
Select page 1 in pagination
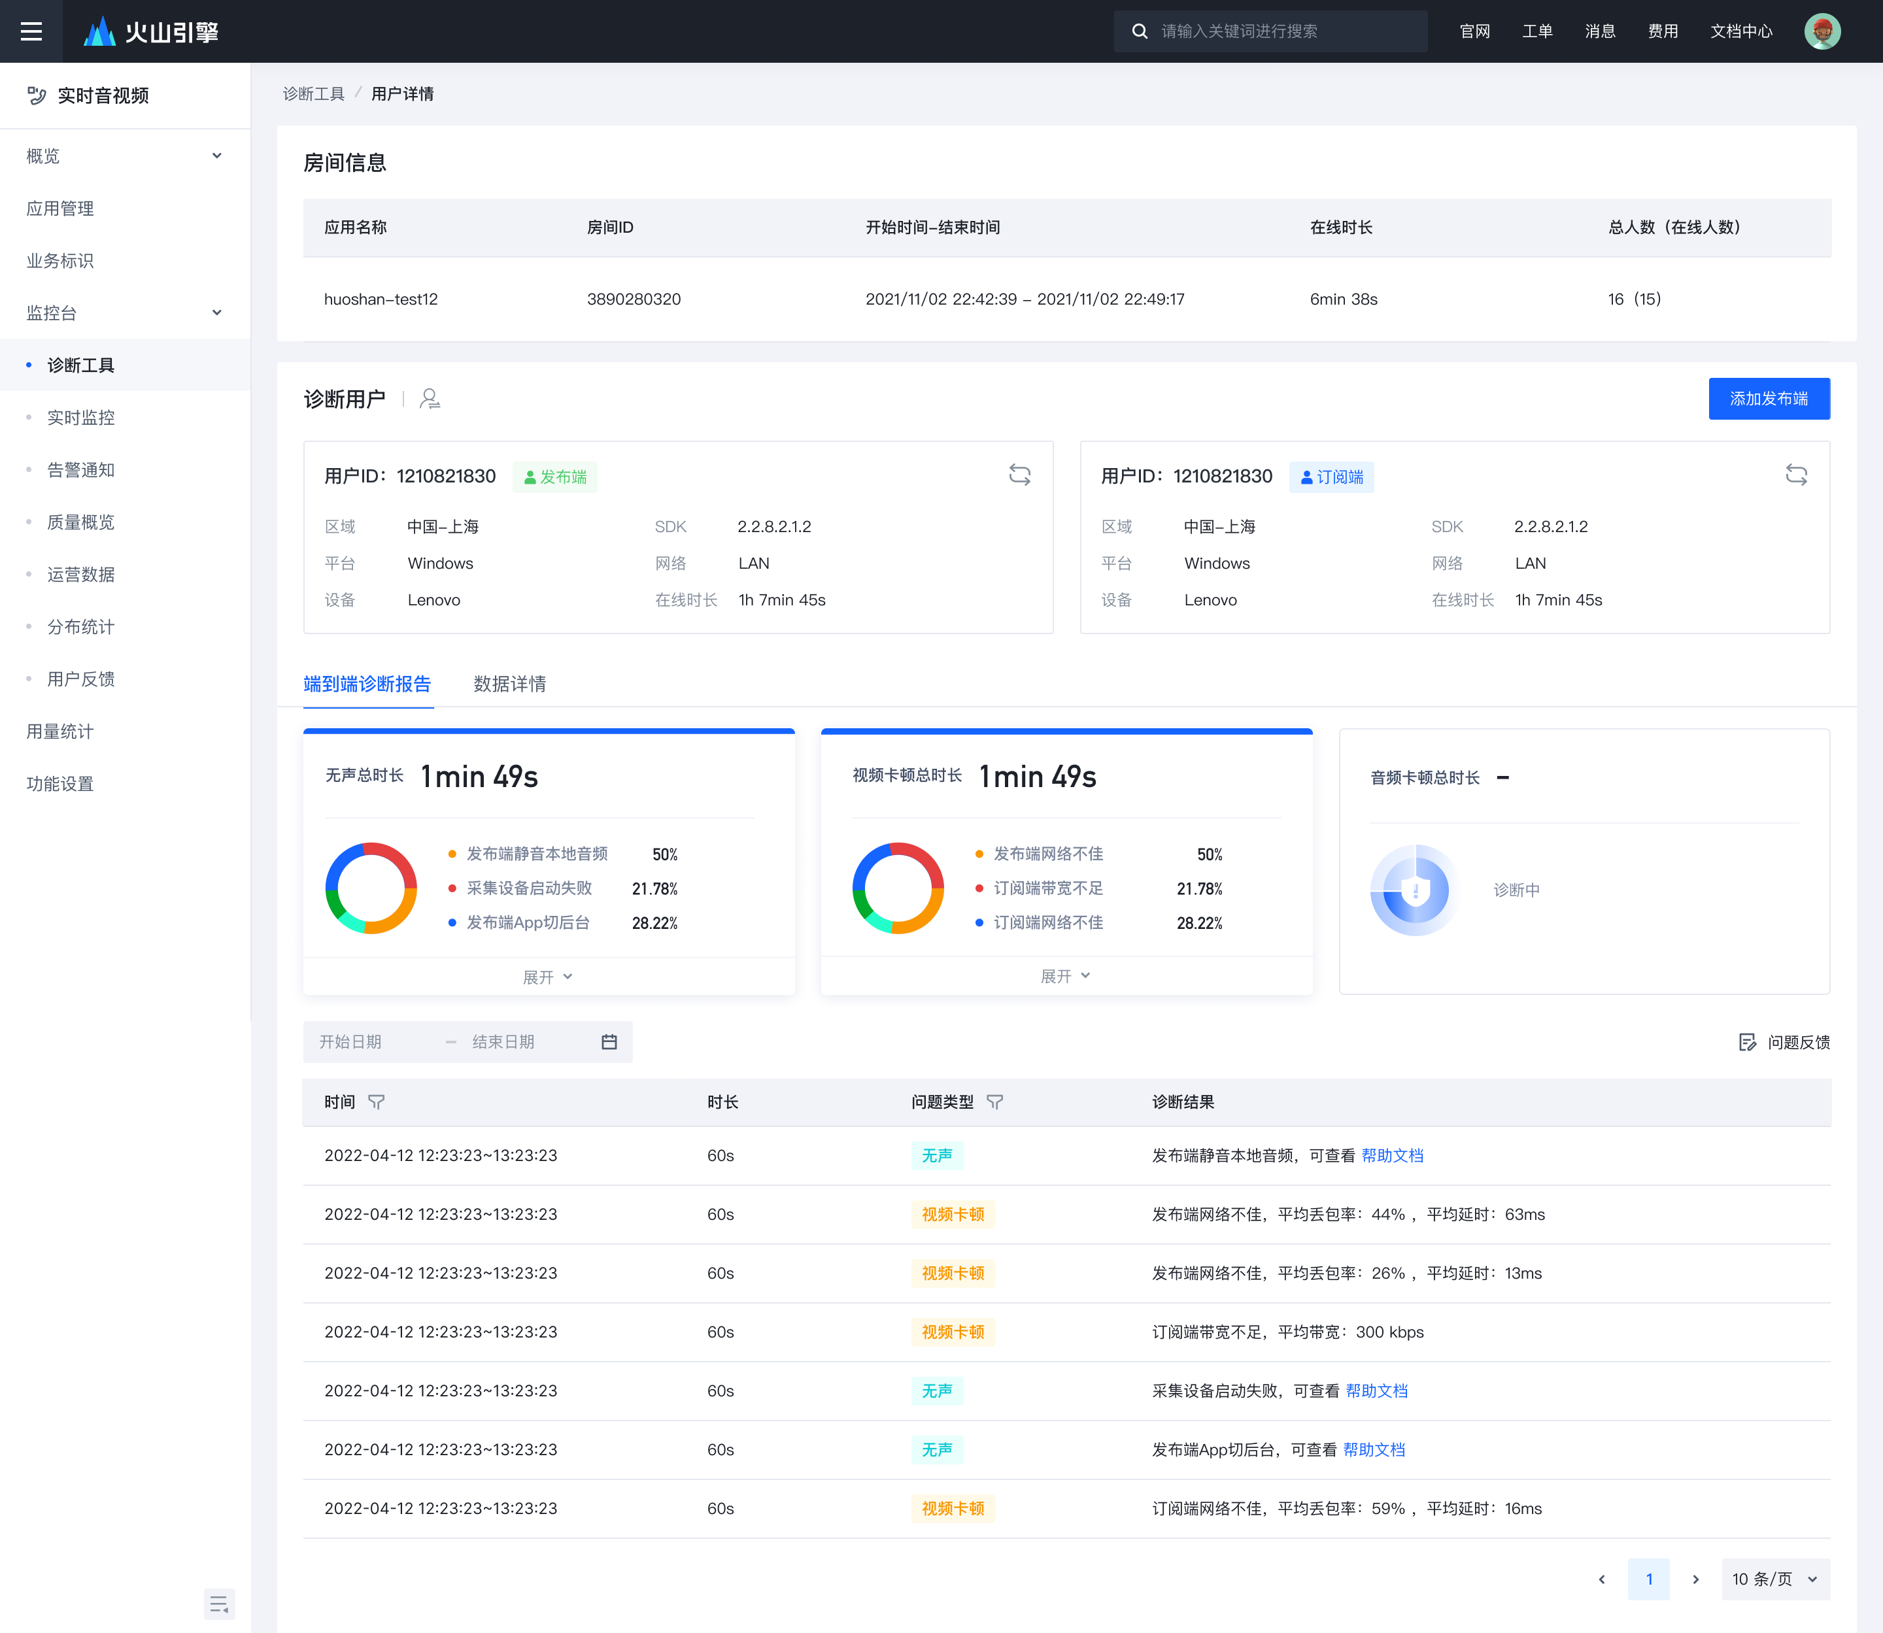coord(1649,1579)
